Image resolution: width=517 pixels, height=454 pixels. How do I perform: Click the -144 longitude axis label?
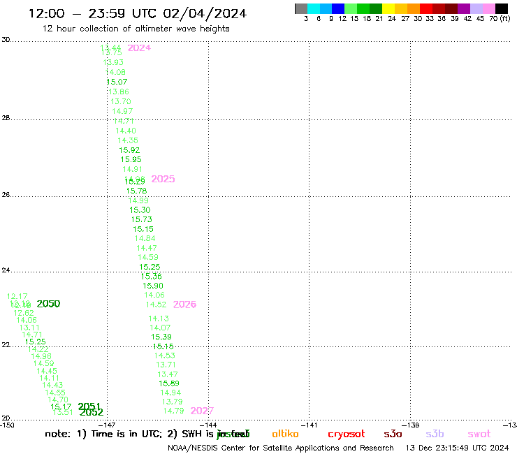(208, 425)
